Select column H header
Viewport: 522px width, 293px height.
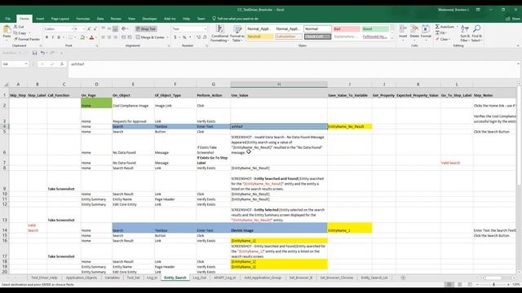pyautogui.click(x=279, y=85)
